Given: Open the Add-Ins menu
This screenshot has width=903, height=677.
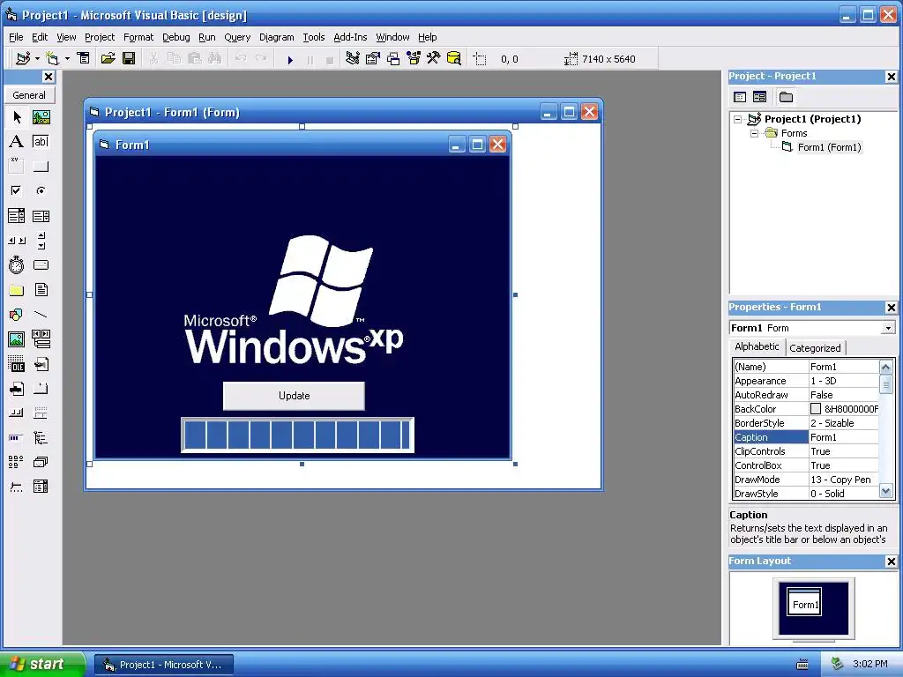Looking at the screenshot, I should pos(350,37).
